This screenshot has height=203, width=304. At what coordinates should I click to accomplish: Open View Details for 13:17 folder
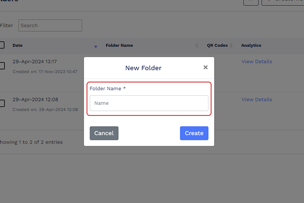click(257, 62)
